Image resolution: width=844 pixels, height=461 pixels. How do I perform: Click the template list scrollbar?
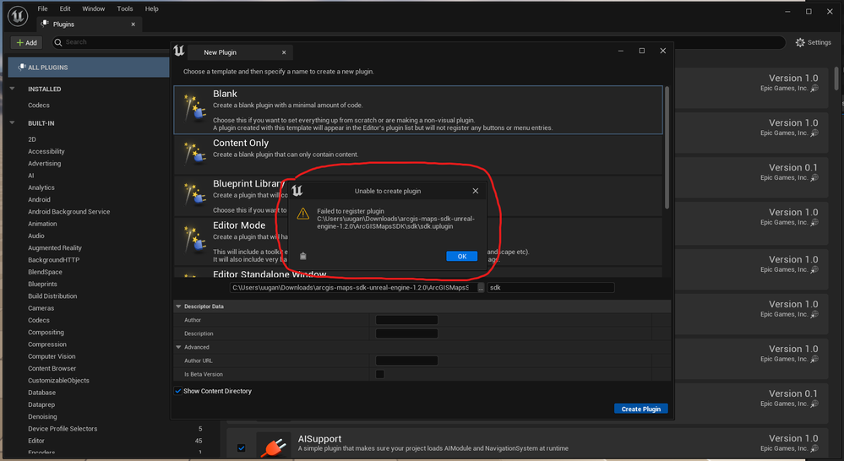click(667, 148)
